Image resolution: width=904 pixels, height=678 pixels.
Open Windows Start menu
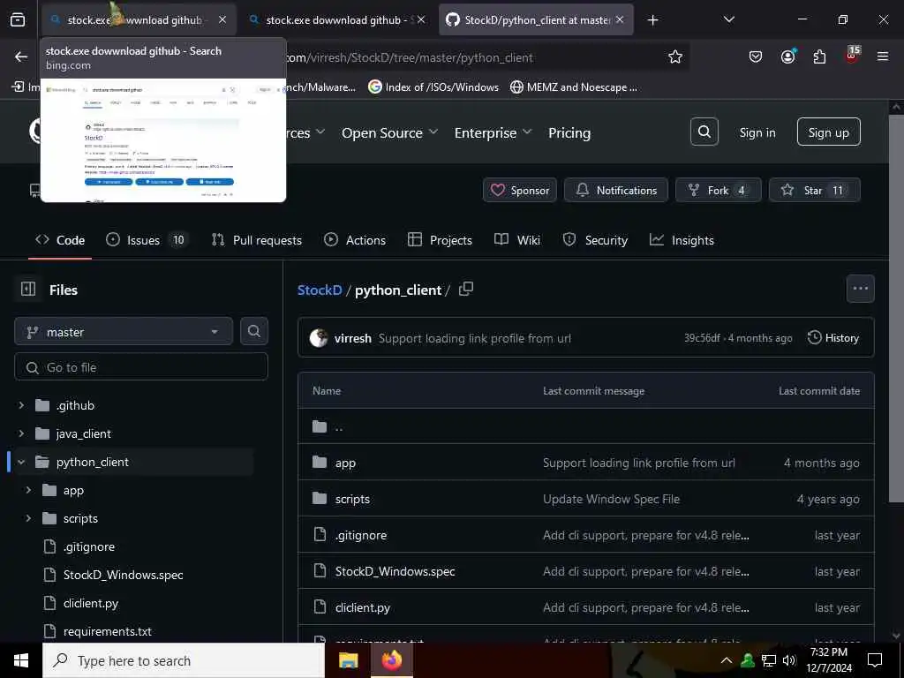pyautogui.click(x=21, y=660)
